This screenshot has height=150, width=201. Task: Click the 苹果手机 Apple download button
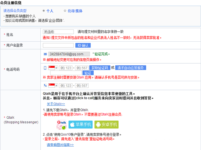[x=81, y=125]
